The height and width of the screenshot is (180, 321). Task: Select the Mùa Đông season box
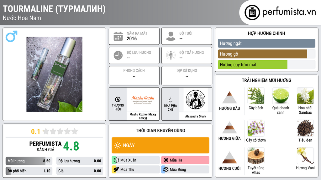pos(185,169)
